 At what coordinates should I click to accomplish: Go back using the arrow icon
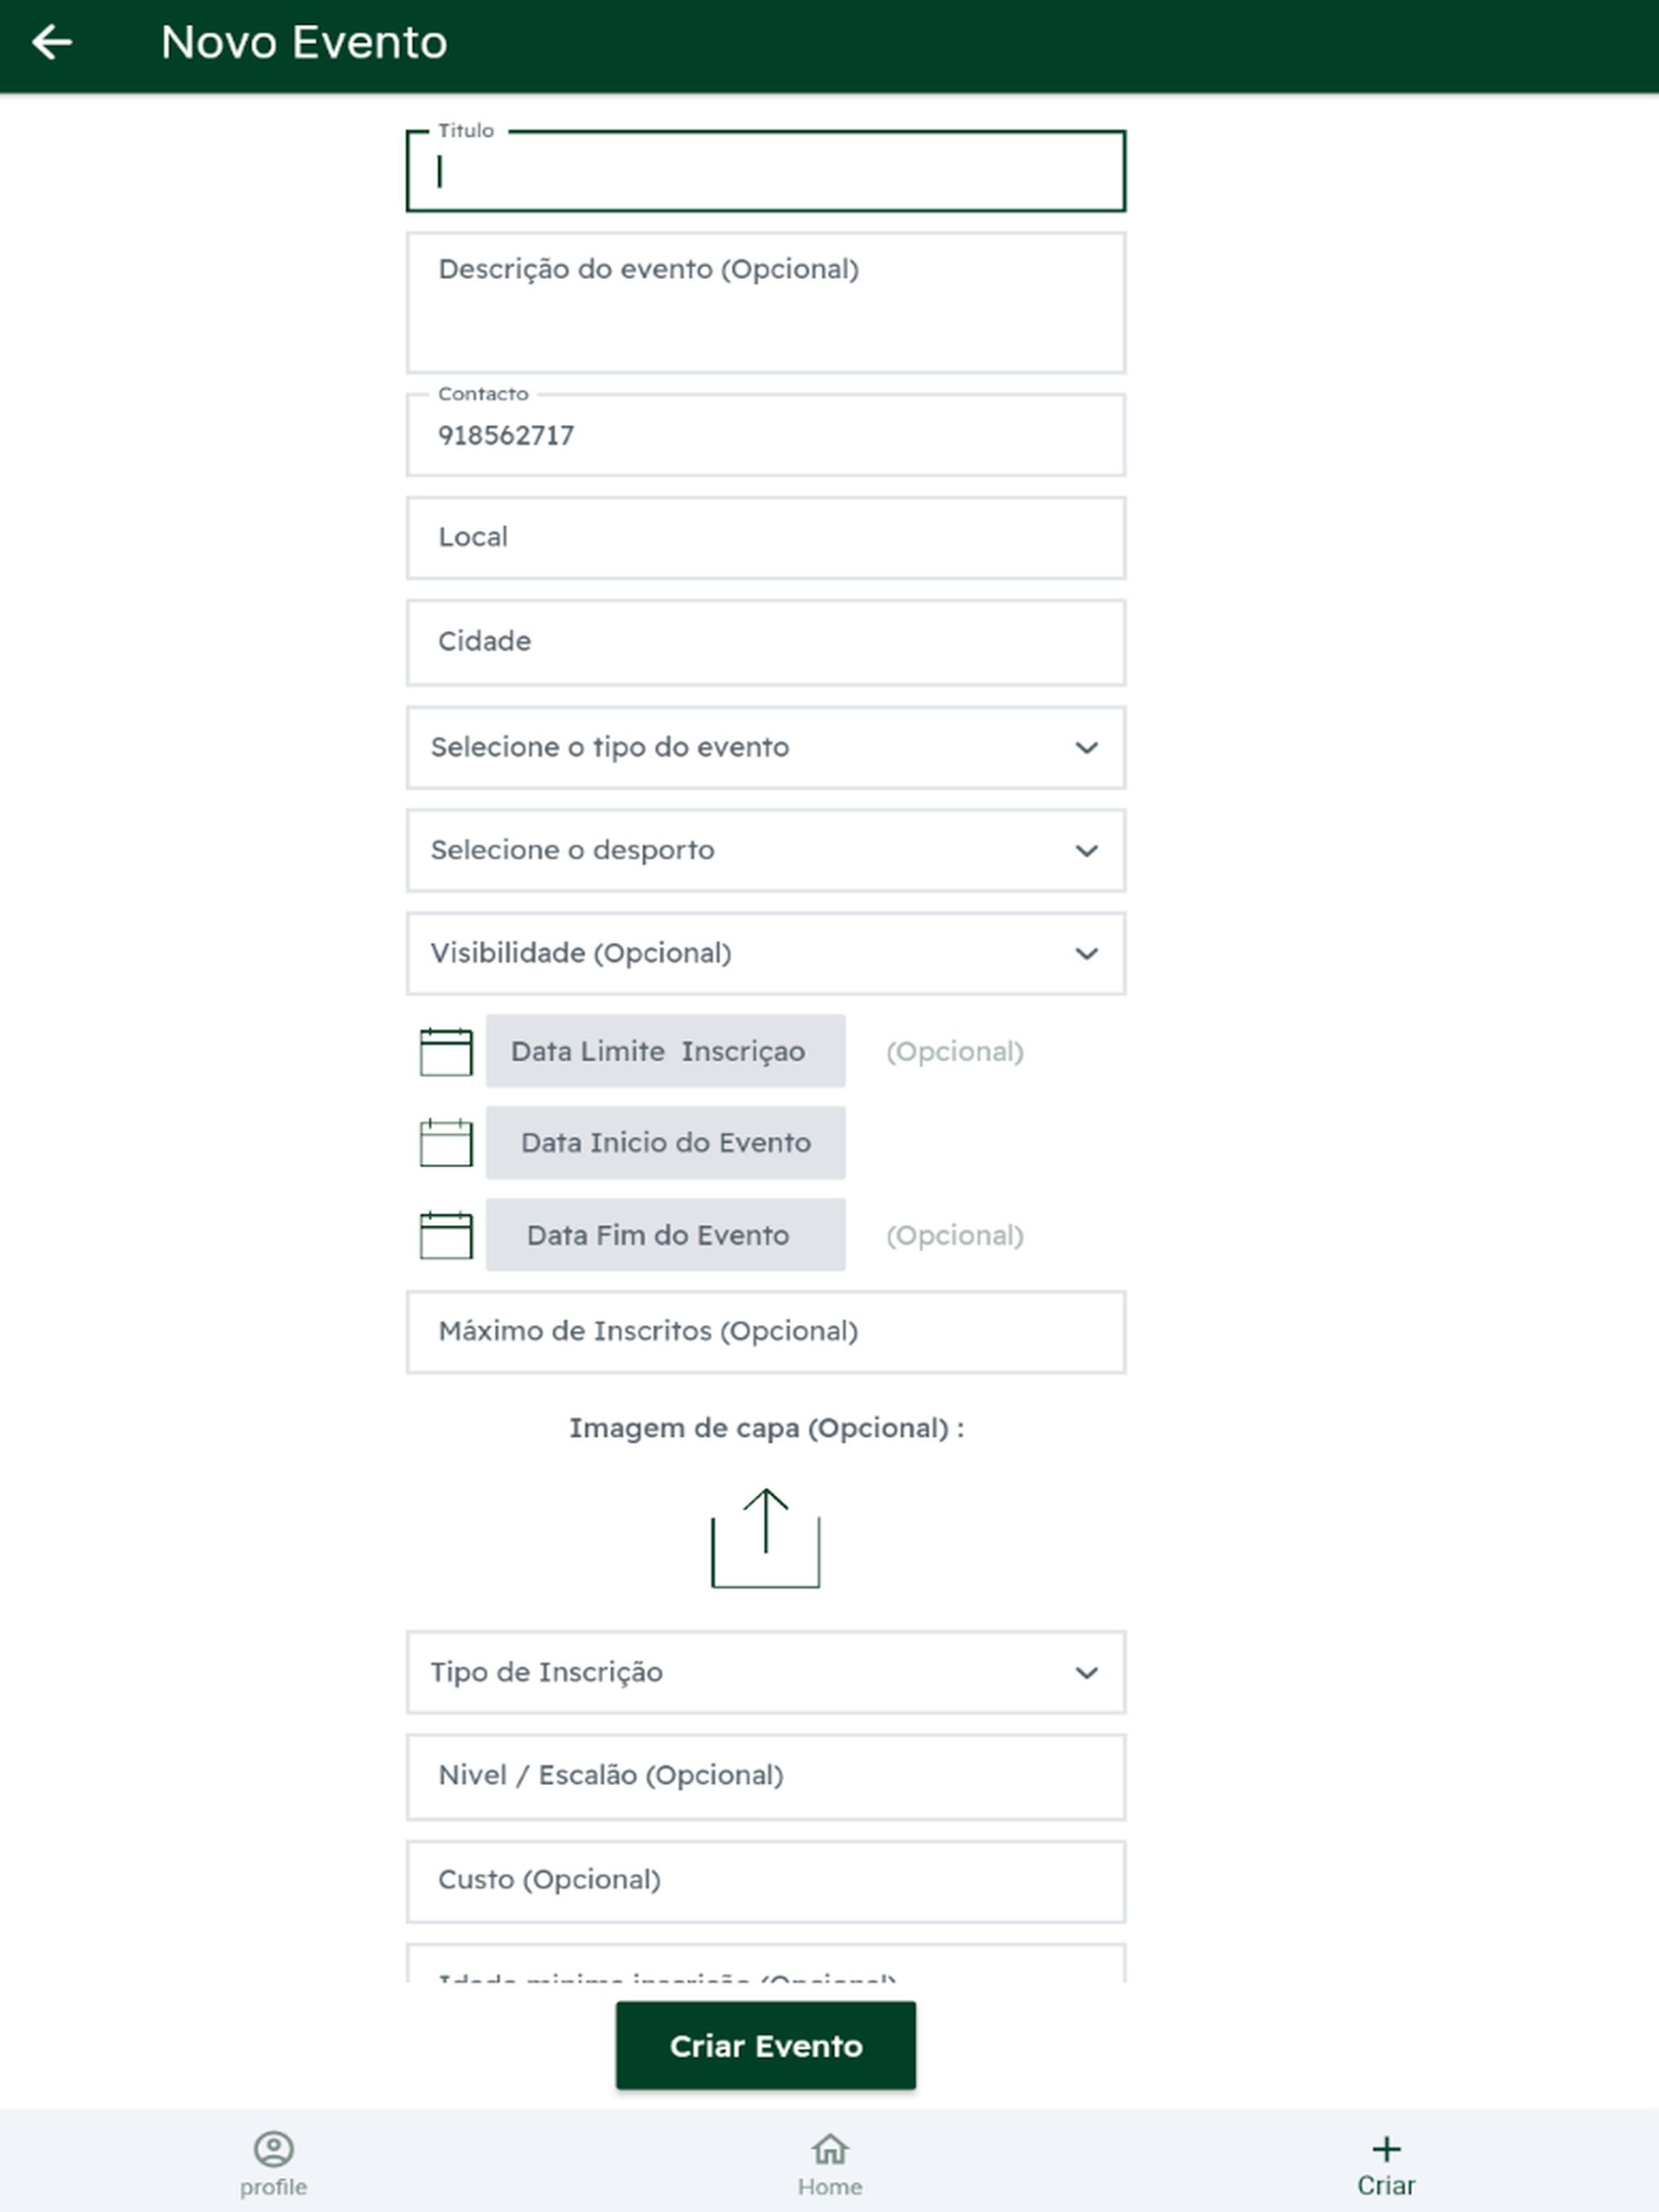pyautogui.click(x=52, y=42)
